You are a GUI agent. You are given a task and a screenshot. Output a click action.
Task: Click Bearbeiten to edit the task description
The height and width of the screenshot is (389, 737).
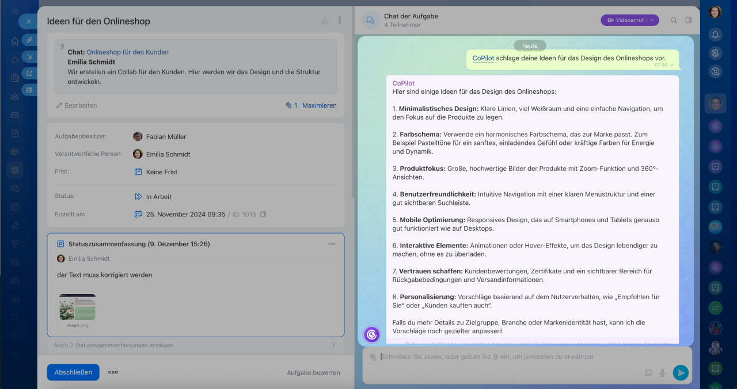pos(77,105)
